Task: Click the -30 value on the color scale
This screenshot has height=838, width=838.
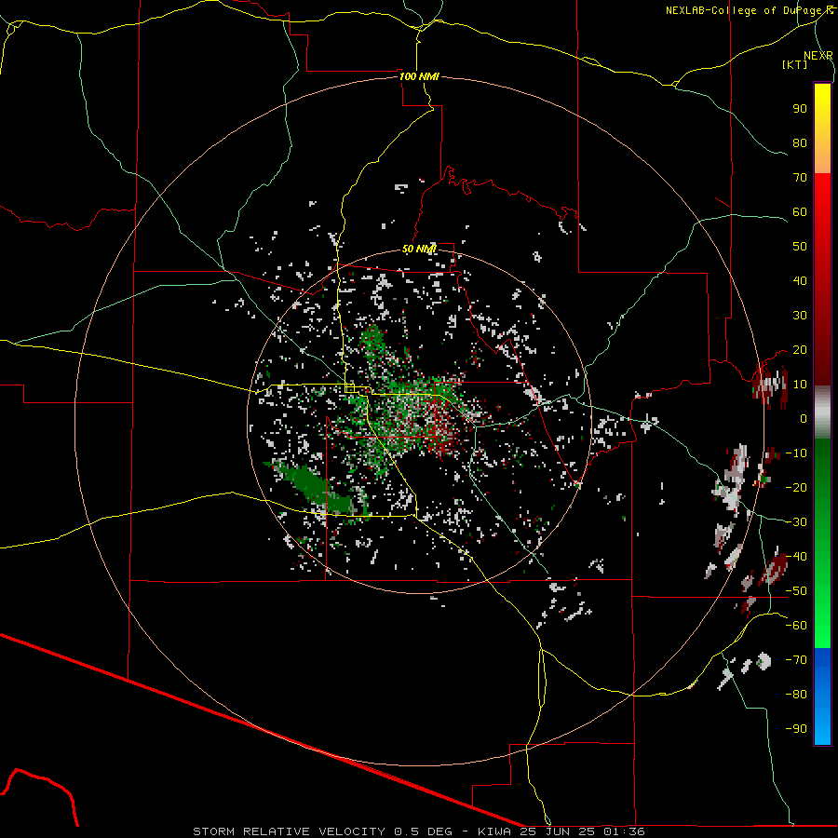Action: pyautogui.click(x=796, y=522)
